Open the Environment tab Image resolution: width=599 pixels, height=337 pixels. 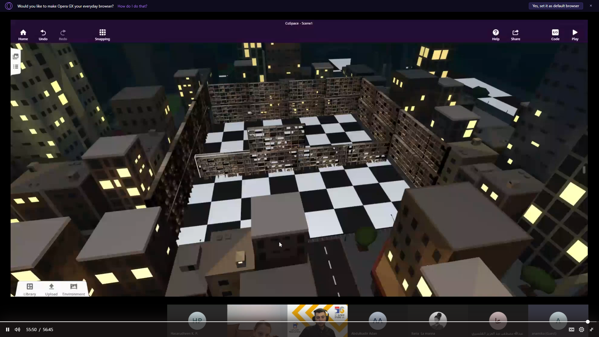tap(74, 289)
